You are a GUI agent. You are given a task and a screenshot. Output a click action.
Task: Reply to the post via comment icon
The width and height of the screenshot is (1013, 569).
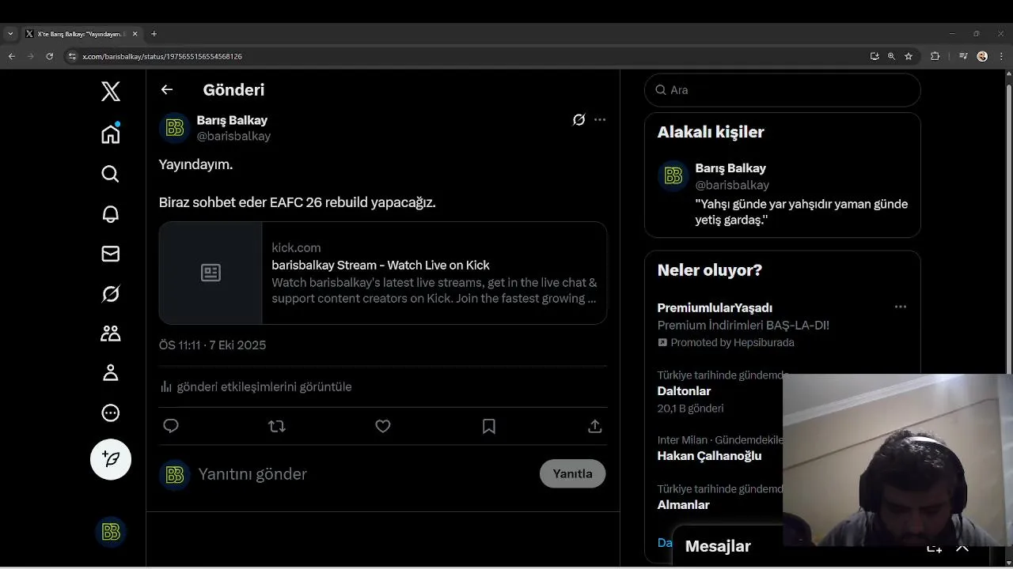click(x=171, y=426)
